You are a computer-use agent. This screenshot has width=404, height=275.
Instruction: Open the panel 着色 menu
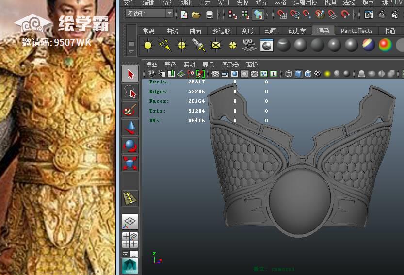(x=170, y=65)
